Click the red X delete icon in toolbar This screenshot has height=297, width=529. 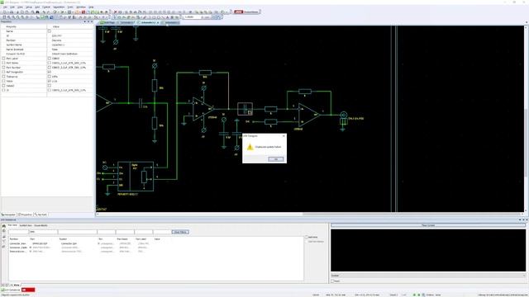116,12
